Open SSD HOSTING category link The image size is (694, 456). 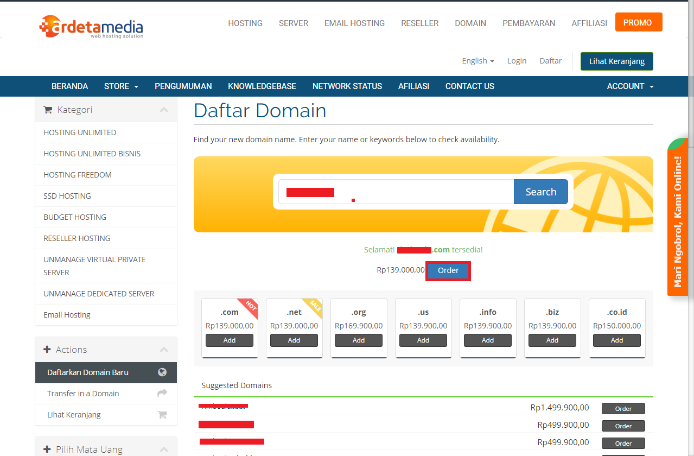(67, 196)
